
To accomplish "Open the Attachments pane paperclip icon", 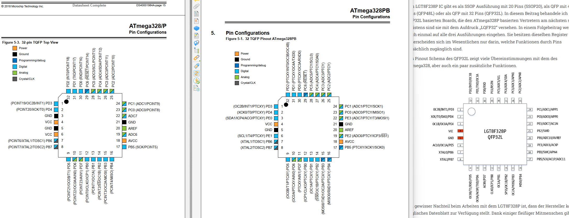I will 197,6.
